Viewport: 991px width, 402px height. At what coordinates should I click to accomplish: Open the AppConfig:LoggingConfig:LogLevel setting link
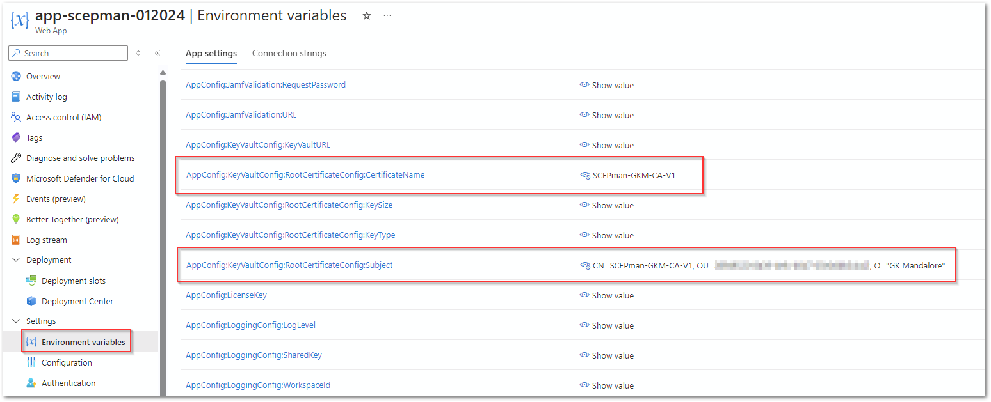[x=250, y=325]
